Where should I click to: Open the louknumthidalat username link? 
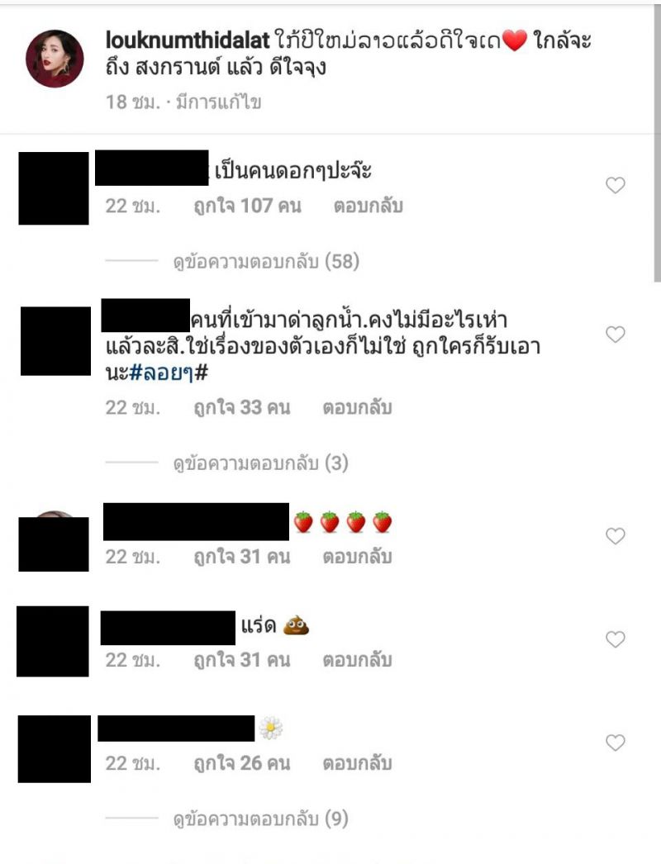[x=188, y=40]
